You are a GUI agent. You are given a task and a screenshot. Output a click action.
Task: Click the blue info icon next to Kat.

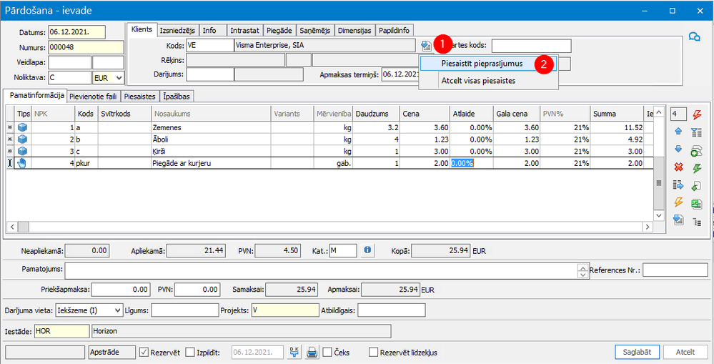[x=368, y=250]
